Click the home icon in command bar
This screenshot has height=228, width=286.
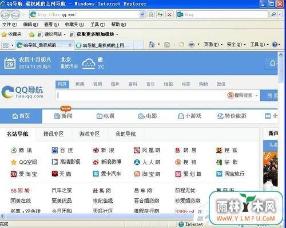pos(152,45)
